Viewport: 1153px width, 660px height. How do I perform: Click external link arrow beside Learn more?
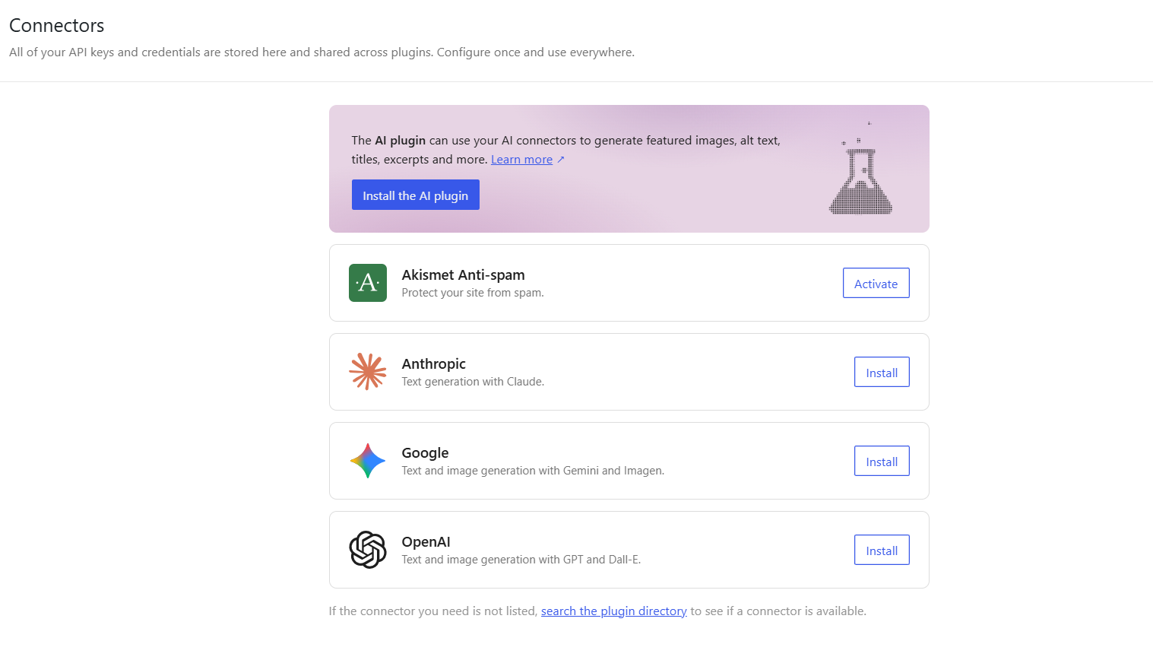point(561,160)
